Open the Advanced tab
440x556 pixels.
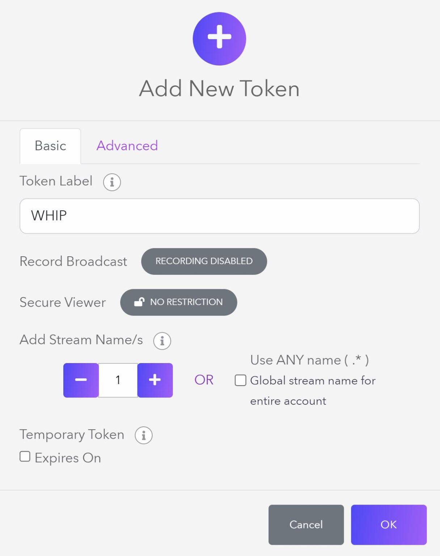click(x=127, y=146)
